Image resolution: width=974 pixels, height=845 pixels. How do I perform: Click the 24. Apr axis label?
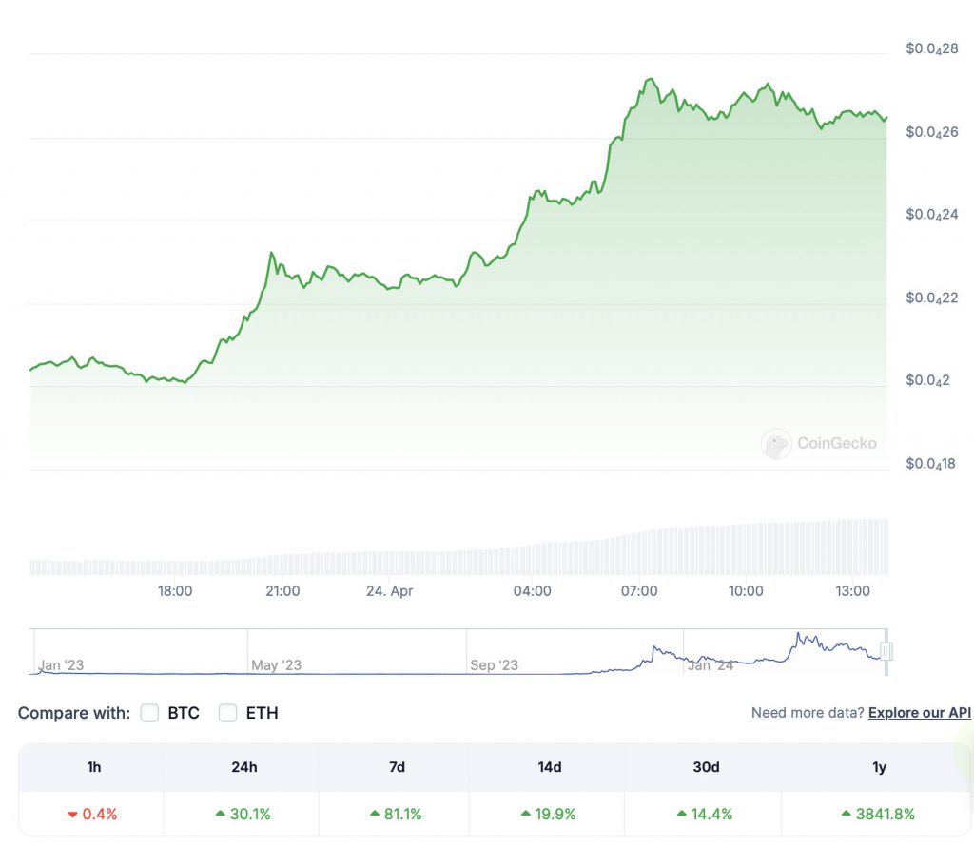point(389,590)
